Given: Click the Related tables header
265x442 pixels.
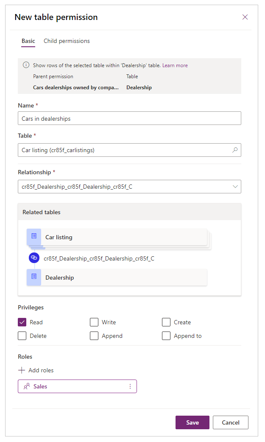Looking at the screenshot, I should (129, 212).
